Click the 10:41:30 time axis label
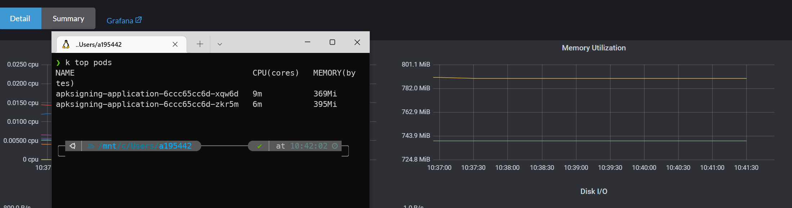Viewport: 792px width, 208px height. [x=746, y=168]
